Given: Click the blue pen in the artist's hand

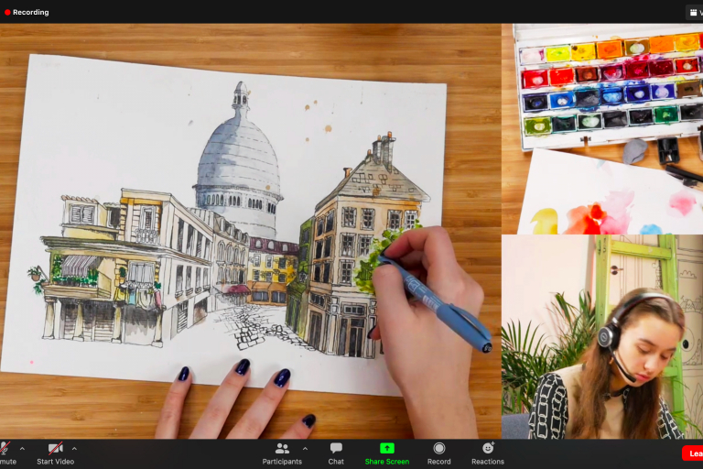Looking at the screenshot, I should click(439, 304).
